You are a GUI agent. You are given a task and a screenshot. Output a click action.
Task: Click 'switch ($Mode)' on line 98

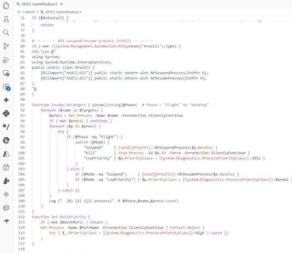click(x=90, y=142)
